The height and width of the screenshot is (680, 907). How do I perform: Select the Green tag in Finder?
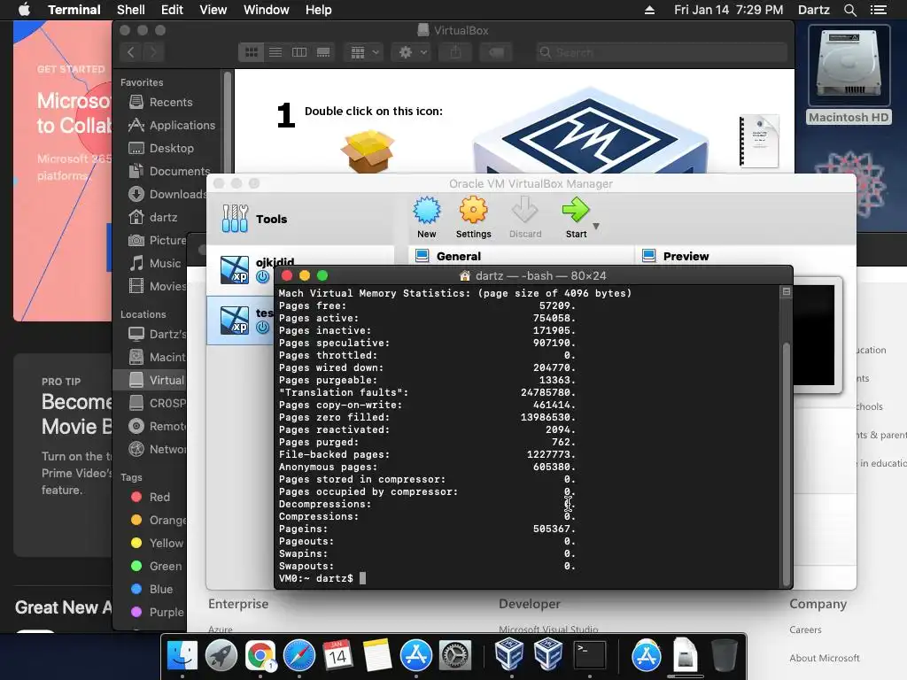point(156,566)
